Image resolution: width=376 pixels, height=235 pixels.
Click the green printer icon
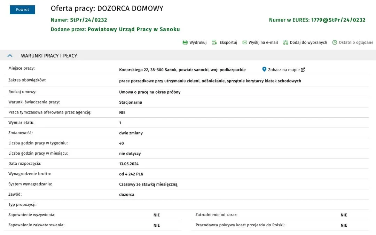[185, 42]
